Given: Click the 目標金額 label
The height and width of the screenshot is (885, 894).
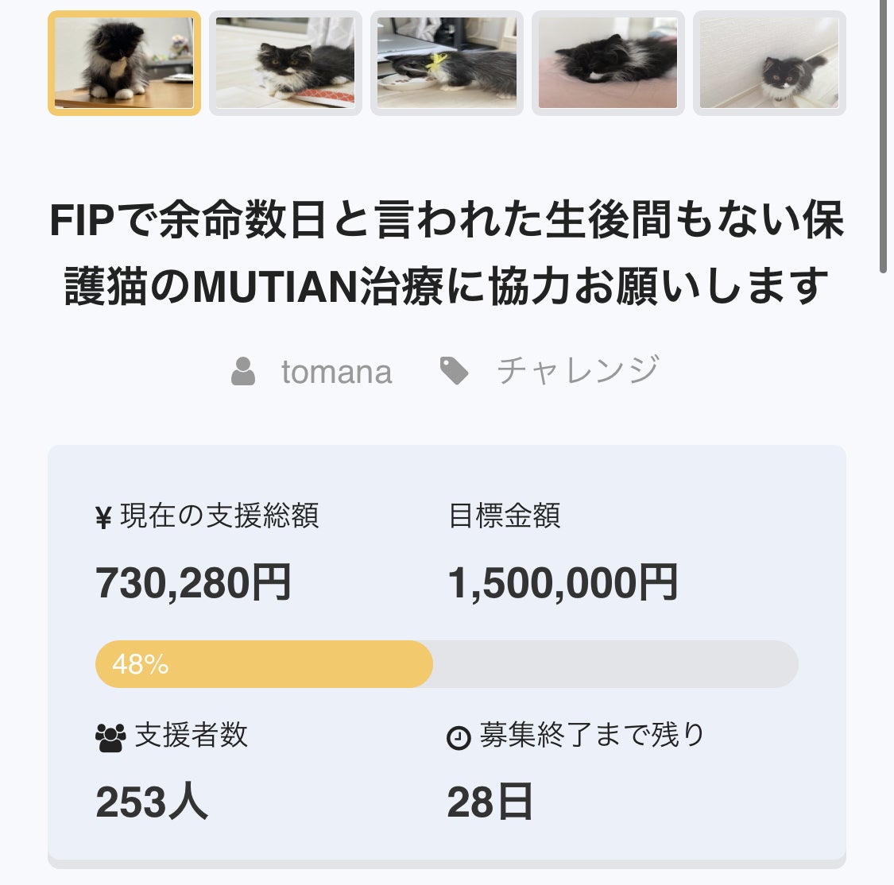Looking at the screenshot, I should [x=505, y=516].
